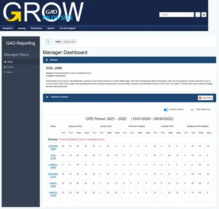Open JUNEAU, JANE details page
Image resolution: width=219 pixels, height=209 pixels.
point(53,166)
